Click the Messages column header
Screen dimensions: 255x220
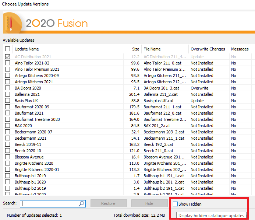coord(240,49)
